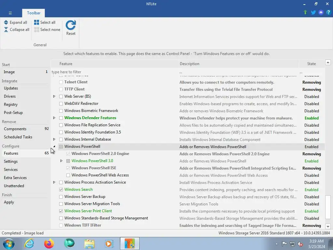Open the Discord icon
333x250 pixels.
(321, 12)
